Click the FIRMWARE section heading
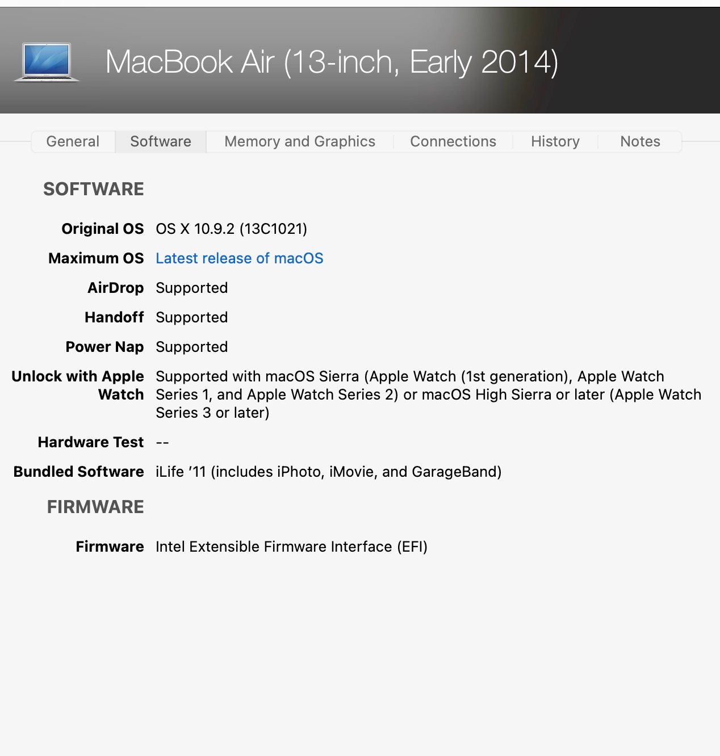Viewport: 720px width, 756px height. tap(95, 507)
